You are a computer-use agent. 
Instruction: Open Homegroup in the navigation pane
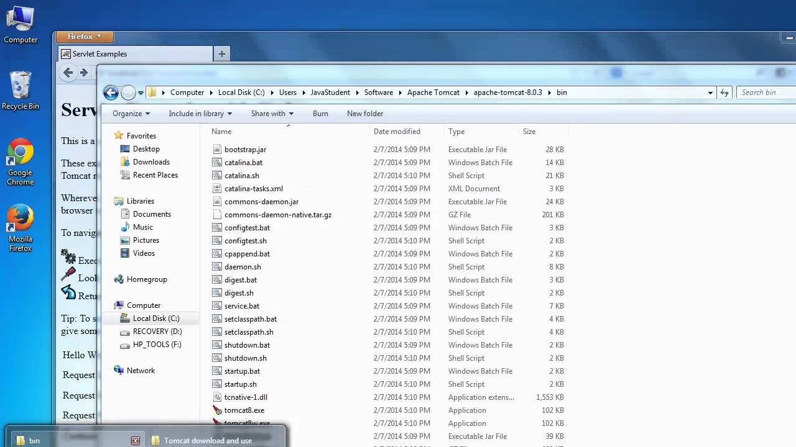pyautogui.click(x=147, y=279)
